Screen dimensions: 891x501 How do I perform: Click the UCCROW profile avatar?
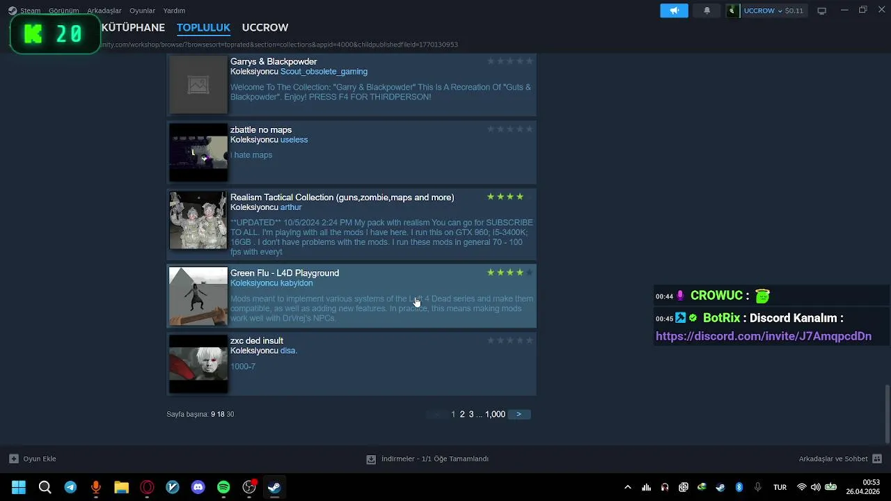tap(732, 10)
